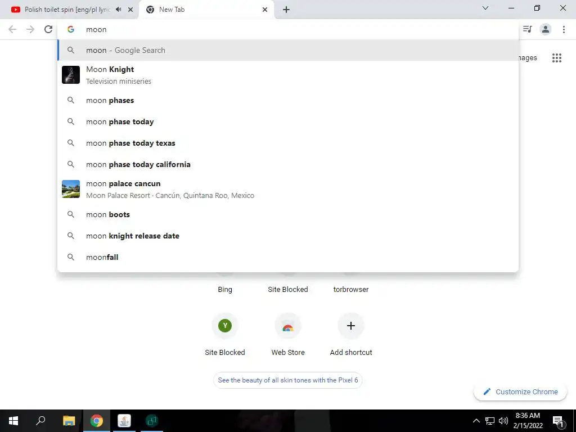Mute the YouTube tab audio icon
The height and width of the screenshot is (432, 576).
[x=118, y=10]
